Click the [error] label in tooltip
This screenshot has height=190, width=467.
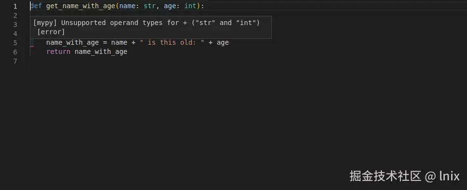click(x=51, y=32)
